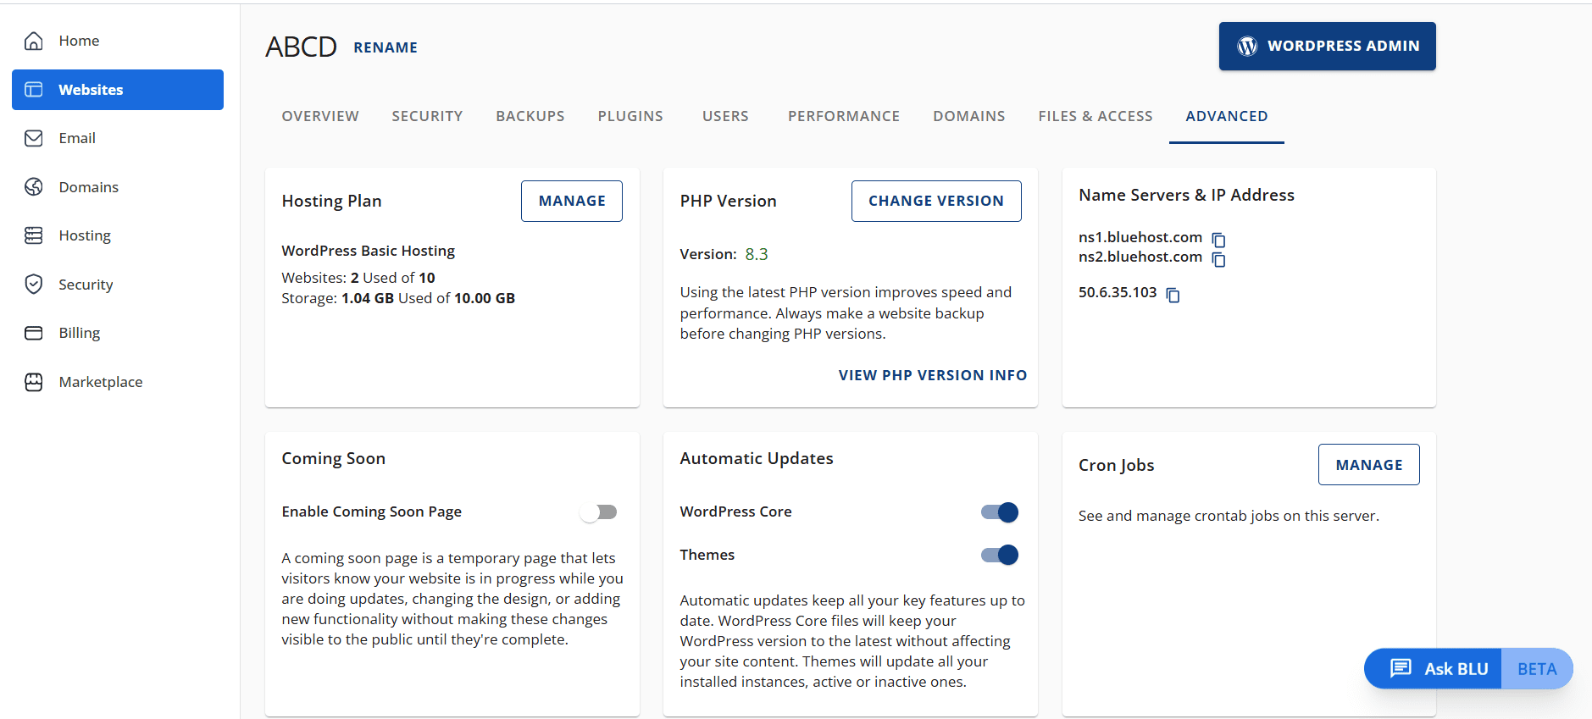The image size is (1592, 719).
Task: Open Email from the sidebar icon
Action: point(34,138)
